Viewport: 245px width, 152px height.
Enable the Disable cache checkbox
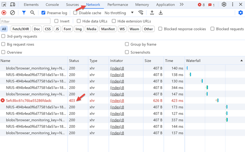(x=75, y=13)
